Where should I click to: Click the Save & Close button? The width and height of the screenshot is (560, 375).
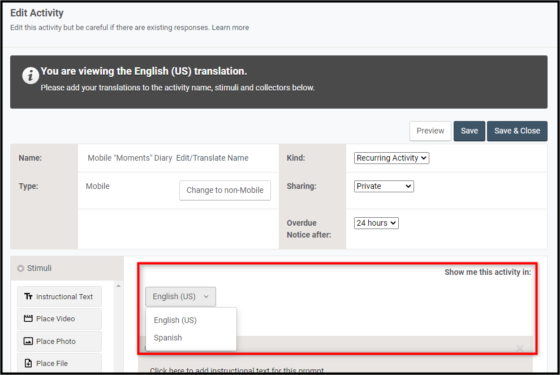pos(517,131)
